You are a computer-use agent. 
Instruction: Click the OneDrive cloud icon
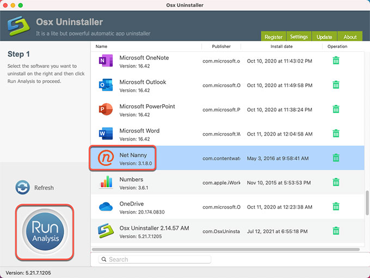click(106, 207)
